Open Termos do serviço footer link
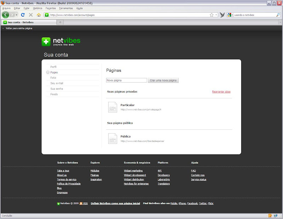 pyautogui.click(x=67, y=180)
